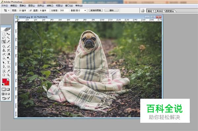Image resolution: width=198 pixels, height=131 pixels.
Task: Select the Pen tool
Action: (4, 66)
